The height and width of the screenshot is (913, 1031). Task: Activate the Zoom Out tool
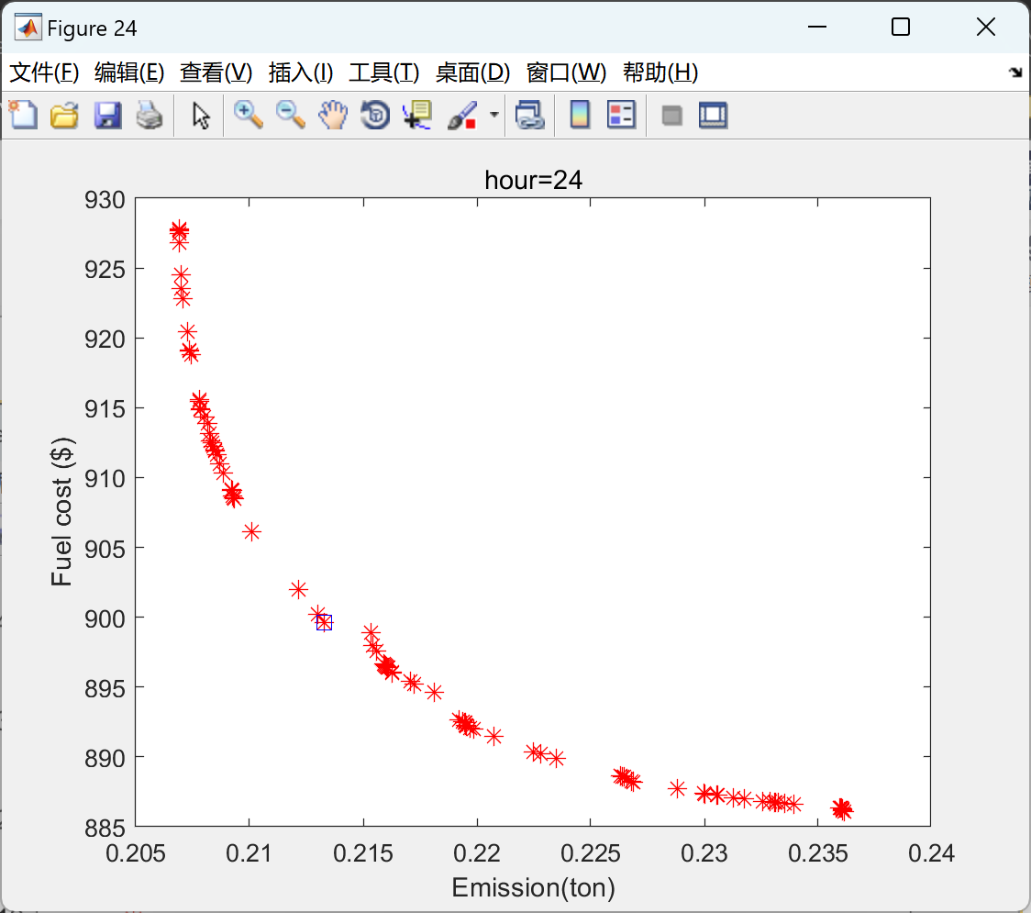click(x=290, y=115)
